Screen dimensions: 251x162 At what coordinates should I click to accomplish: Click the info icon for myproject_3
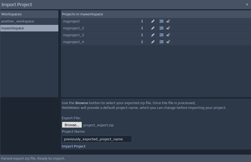click(142, 35)
